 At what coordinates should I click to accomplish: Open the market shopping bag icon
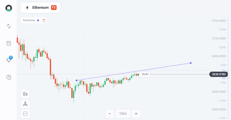[9, 43]
